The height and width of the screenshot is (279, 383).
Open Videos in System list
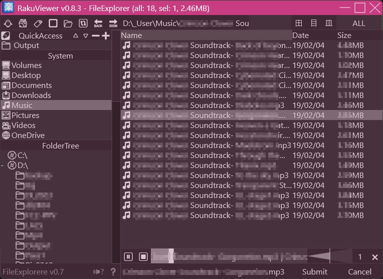[56, 125]
